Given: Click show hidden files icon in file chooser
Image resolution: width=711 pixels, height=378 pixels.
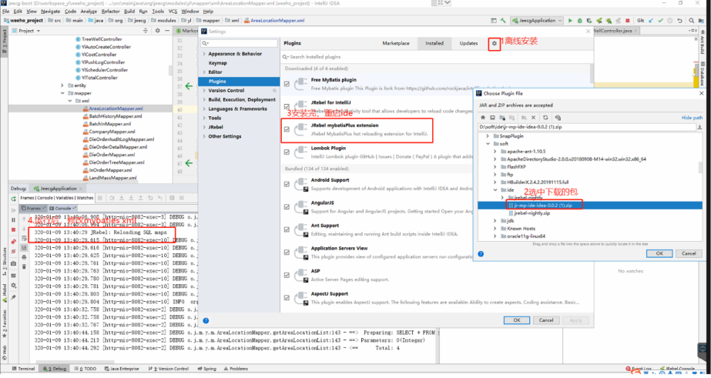Looking at the screenshot, I should tap(558, 117).
